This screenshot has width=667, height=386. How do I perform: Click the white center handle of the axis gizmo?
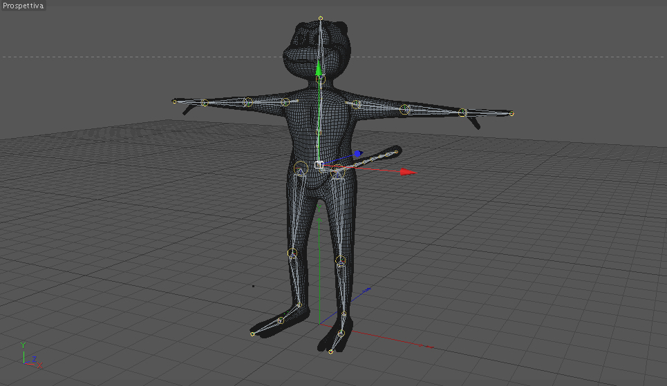coord(319,164)
